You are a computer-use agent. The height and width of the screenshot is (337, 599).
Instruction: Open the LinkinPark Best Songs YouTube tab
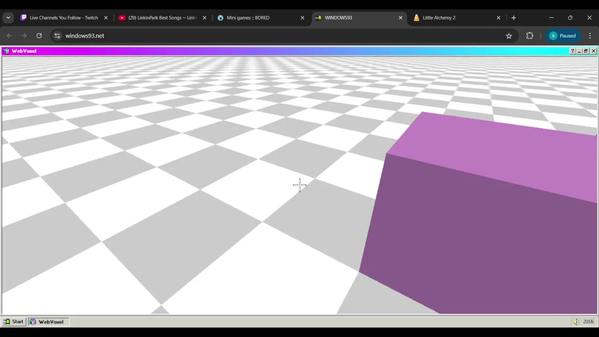(x=162, y=18)
